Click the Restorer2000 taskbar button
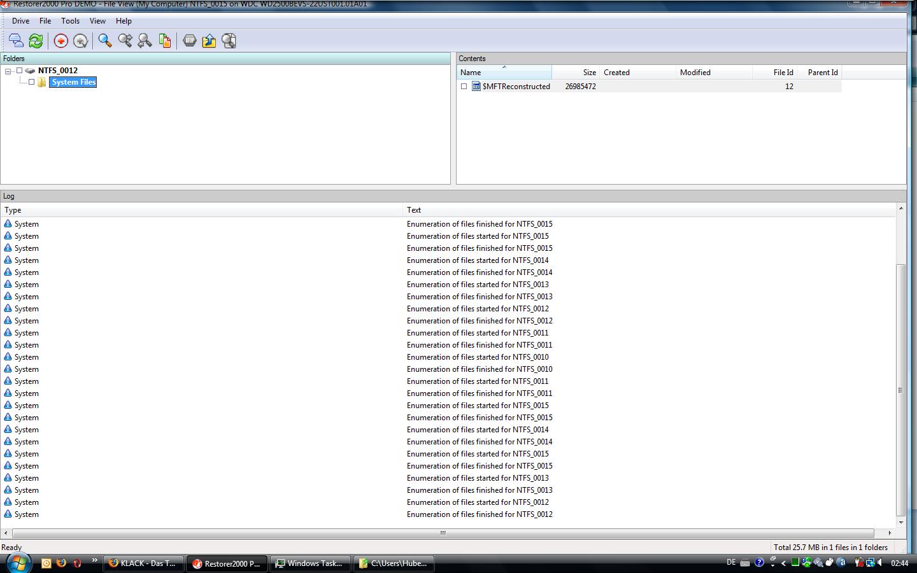The height and width of the screenshot is (573, 917). click(227, 563)
